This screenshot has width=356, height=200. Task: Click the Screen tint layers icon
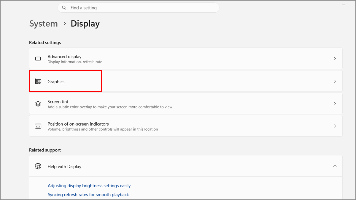(38, 104)
